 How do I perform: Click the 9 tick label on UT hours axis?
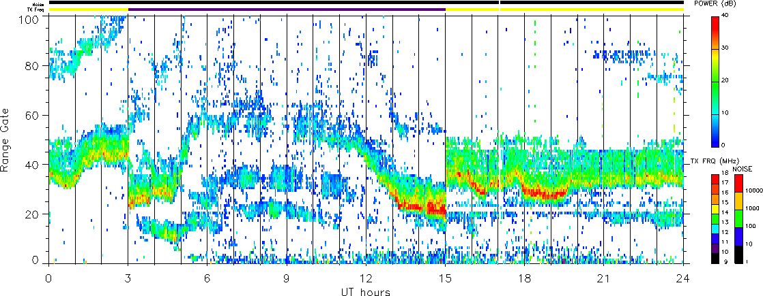pos(287,278)
